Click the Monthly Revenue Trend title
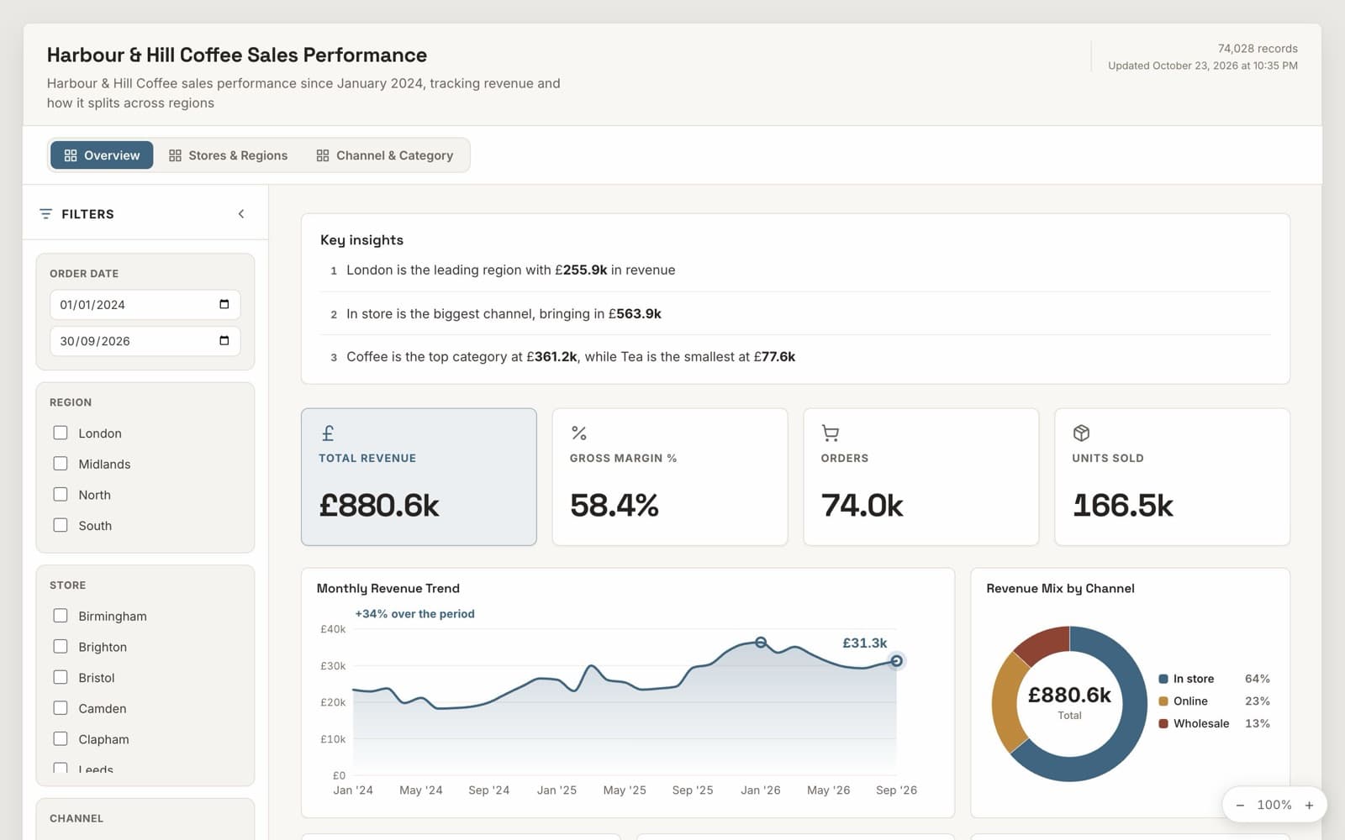 tap(388, 588)
